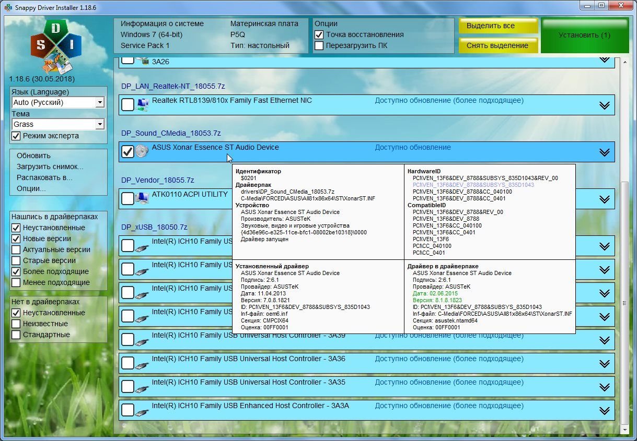Screen dimensions: 637x441
Task: Select the Распаковать в menu item
Action: 44,177
